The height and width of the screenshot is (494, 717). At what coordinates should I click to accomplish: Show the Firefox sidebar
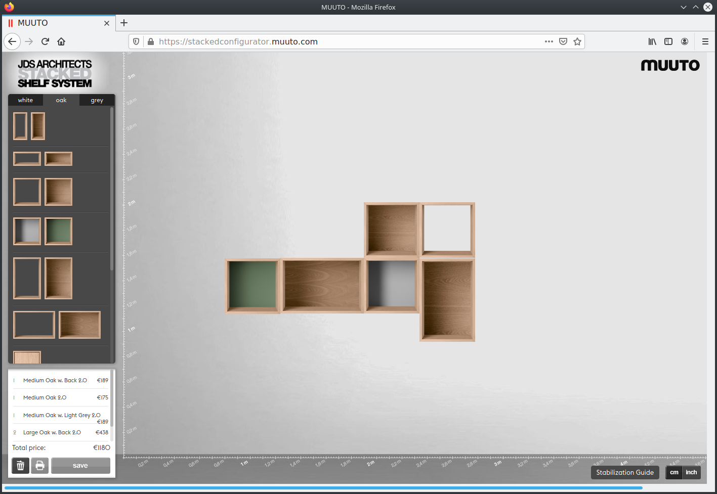click(668, 41)
